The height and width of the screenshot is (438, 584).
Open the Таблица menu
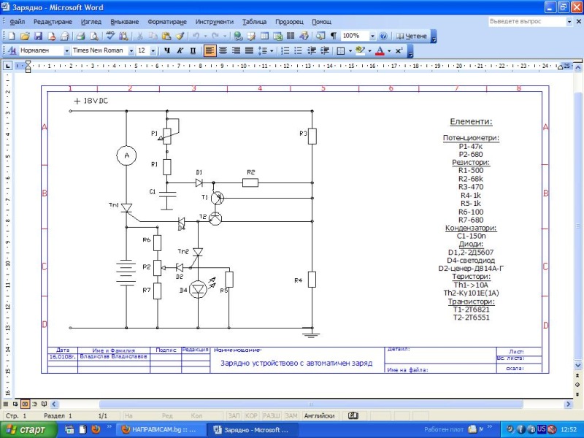tap(254, 22)
